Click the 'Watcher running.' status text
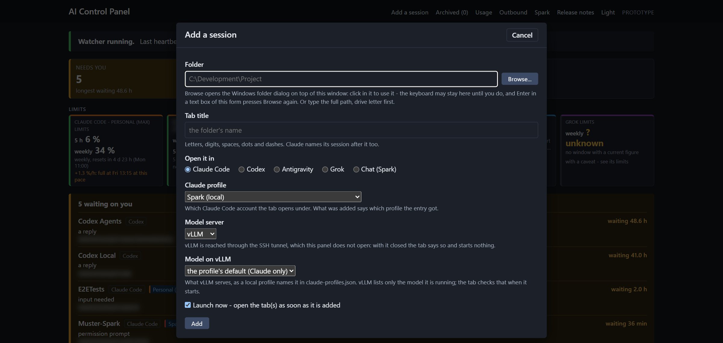This screenshot has height=343, width=723. (106, 42)
